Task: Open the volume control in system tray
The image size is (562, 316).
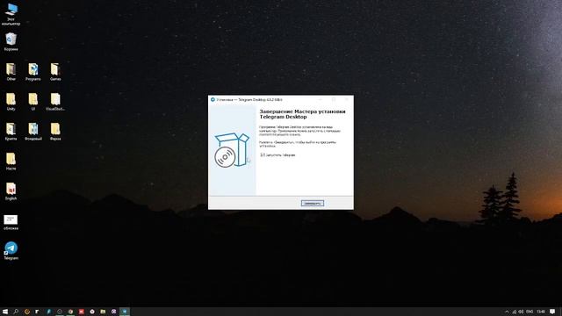Action: click(521, 312)
